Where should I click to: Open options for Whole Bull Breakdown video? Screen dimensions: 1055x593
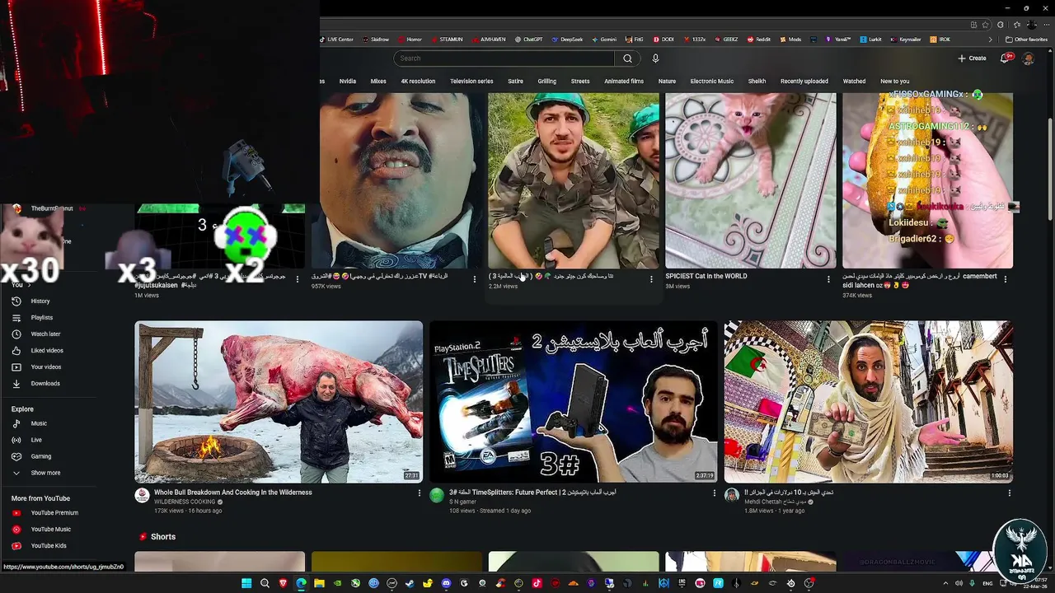pos(420,493)
